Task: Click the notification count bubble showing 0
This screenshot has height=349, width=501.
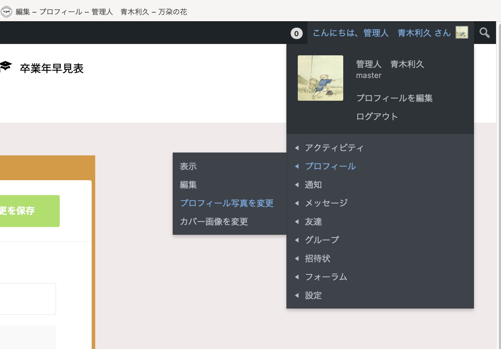Action: [297, 33]
